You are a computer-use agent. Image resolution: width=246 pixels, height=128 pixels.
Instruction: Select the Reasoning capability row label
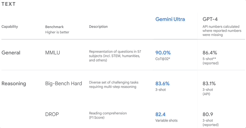(x=14, y=84)
